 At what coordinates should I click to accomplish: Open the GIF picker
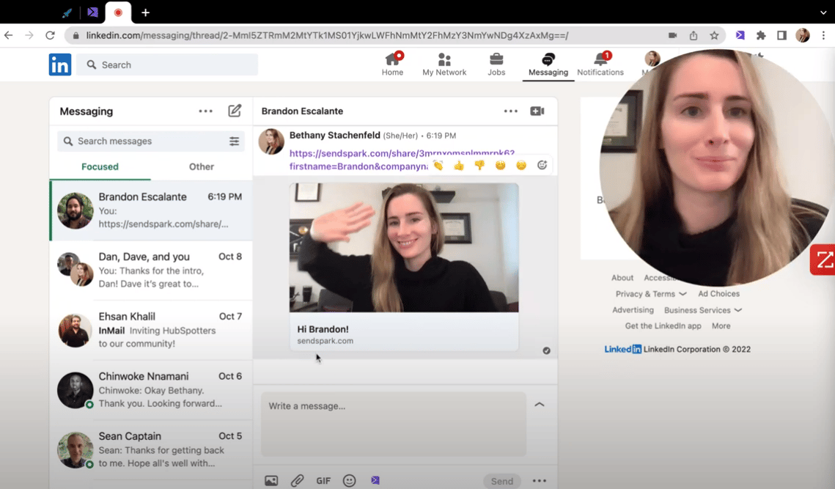click(x=323, y=480)
